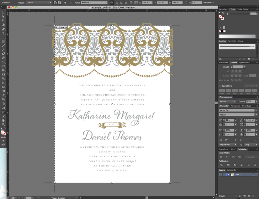Click the tint T slider in Color panel
The width and height of the screenshot is (259, 199).
(x=239, y=14)
